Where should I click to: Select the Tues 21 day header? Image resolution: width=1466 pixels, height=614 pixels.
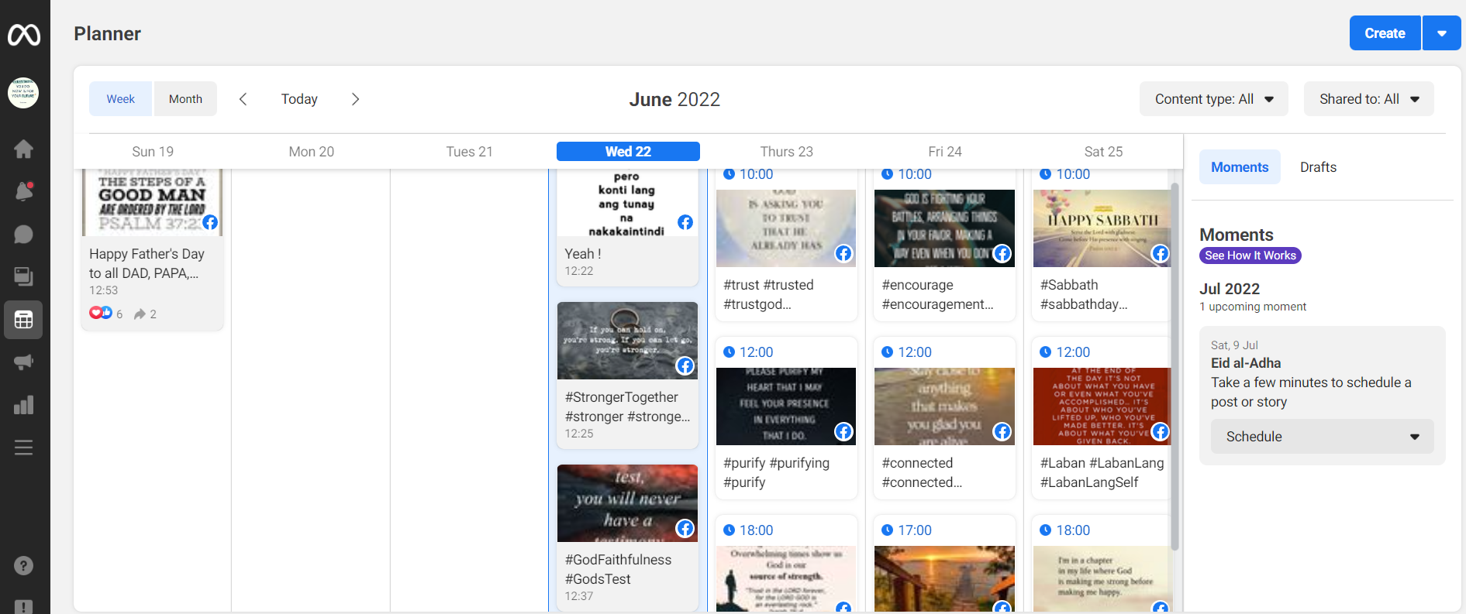point(470,152)
